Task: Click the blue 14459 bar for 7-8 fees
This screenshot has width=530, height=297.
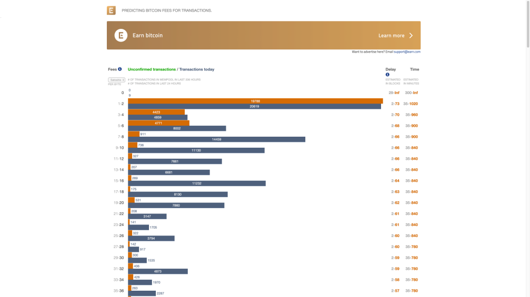Action: 217,139
